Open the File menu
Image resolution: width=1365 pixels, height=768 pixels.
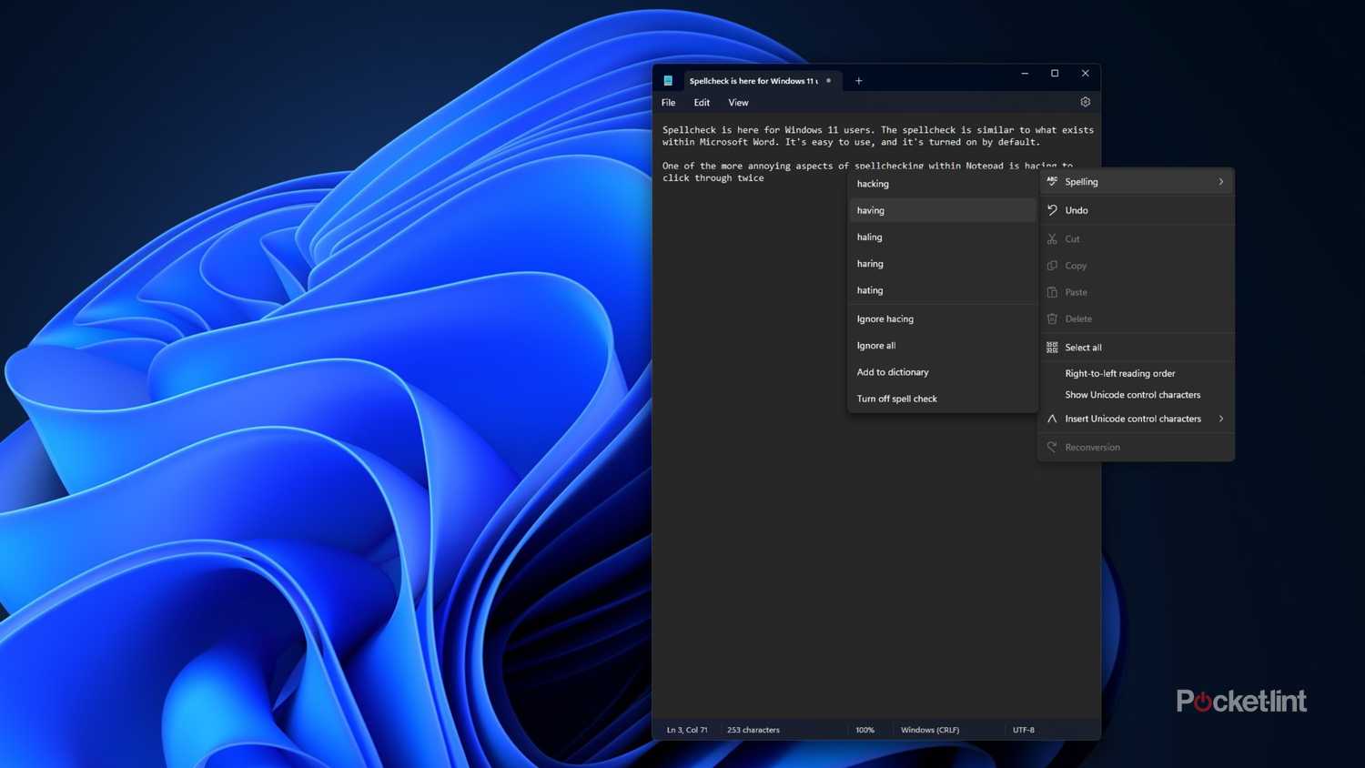pyautogui.click(x=668, y=103)
